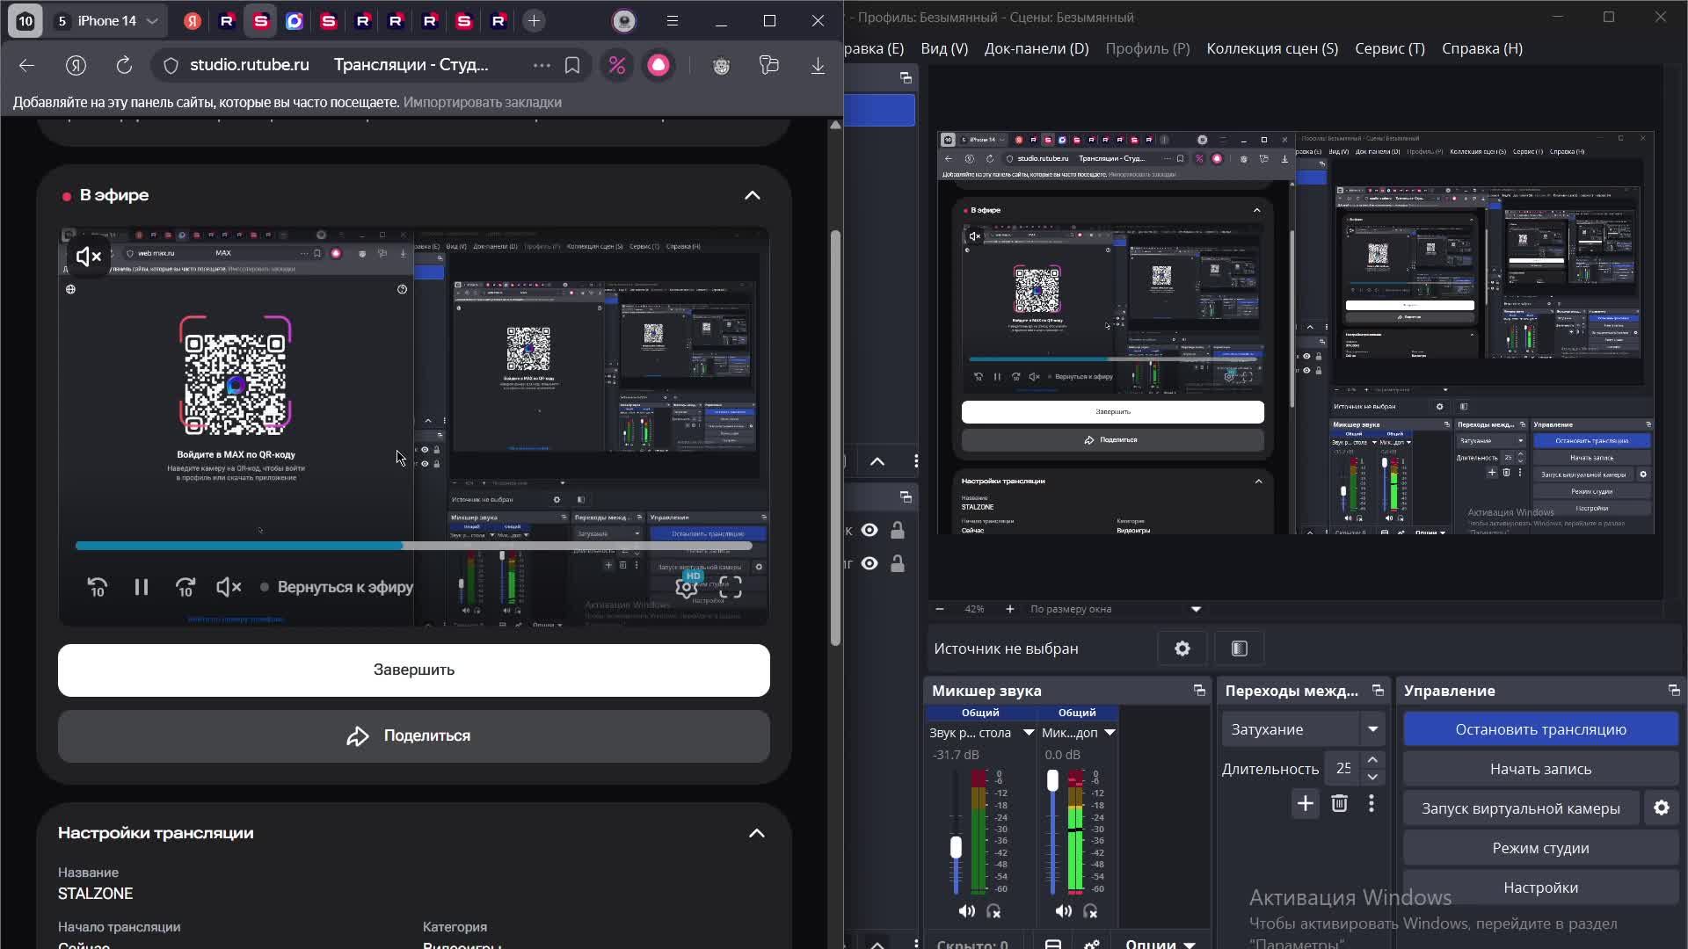This screenshot has height=949, width=1688.
Task: Collapse the «Настройки трансляции» section
Action: [757, 833]
